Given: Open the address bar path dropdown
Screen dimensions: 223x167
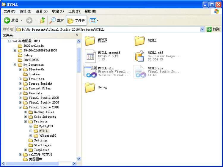Looking at the screenshot, I should pyautogui.click(x=202, y=29).
